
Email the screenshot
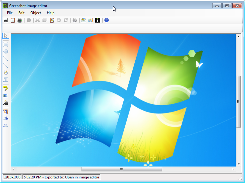tap(83, 20)
